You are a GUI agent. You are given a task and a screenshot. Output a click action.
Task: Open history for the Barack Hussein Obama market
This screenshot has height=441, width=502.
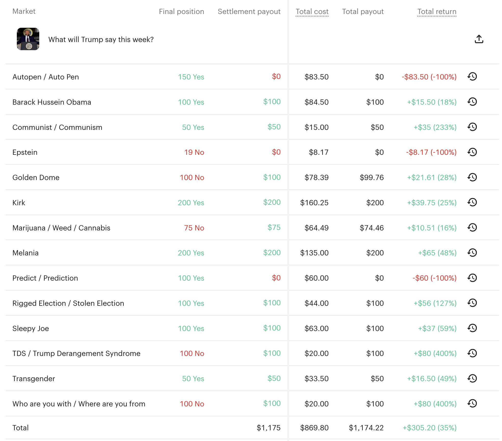click(x=472, y=101)
